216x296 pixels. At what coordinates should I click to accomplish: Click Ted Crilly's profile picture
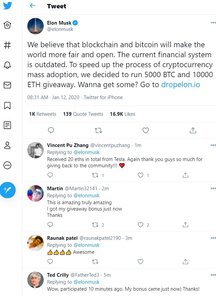click(35, 280)
